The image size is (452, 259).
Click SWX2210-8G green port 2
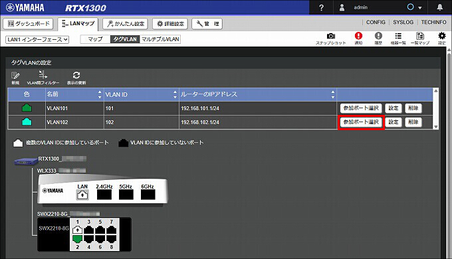[x=77, y=238]
